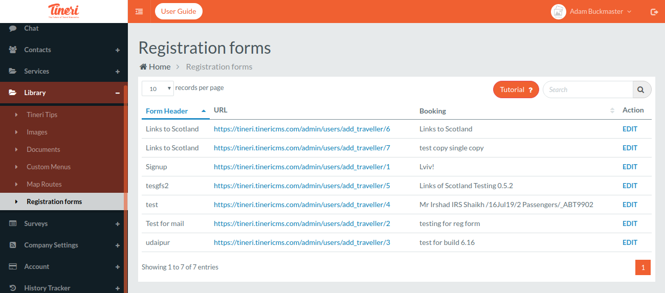Click 'test for build 6.16' cell

click(447, 242)
